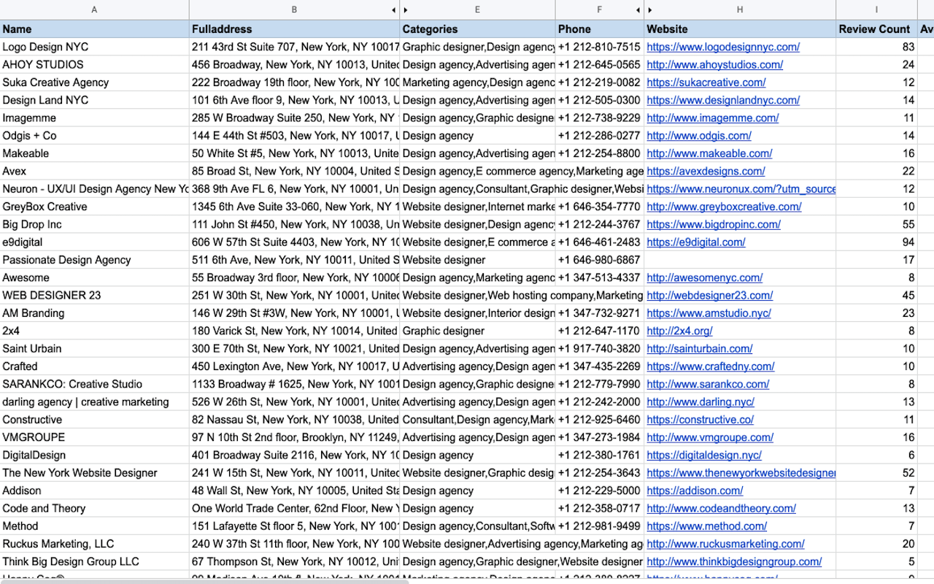
Task: Open the constructive.co link
Action: [700, 420]
